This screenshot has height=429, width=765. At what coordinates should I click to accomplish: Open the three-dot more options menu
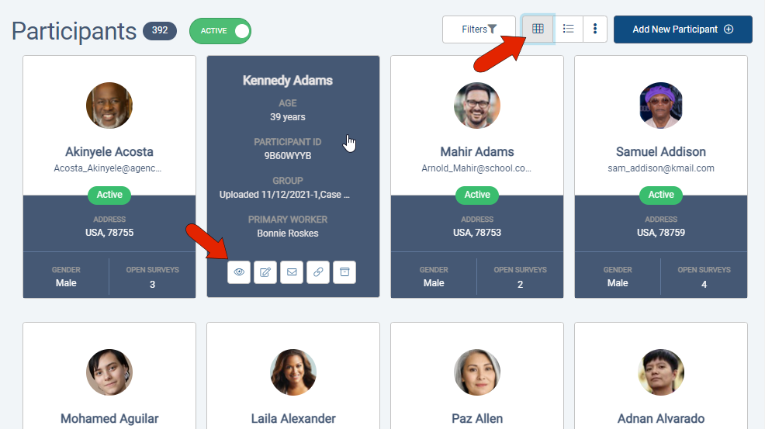595,29
